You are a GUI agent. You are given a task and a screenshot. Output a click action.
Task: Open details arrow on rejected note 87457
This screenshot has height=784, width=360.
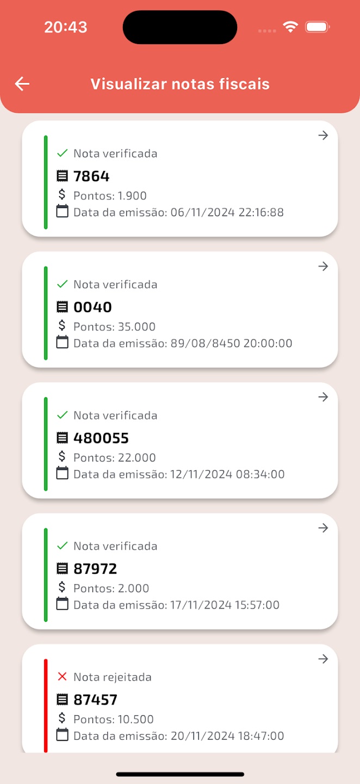click(x=323, y=659)
